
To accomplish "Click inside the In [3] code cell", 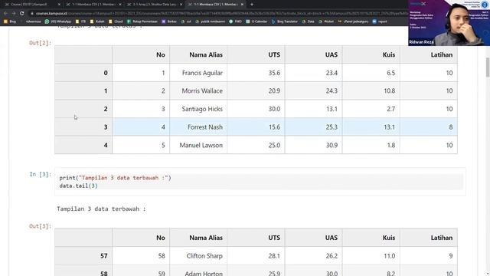I will [x=260, y=182].
